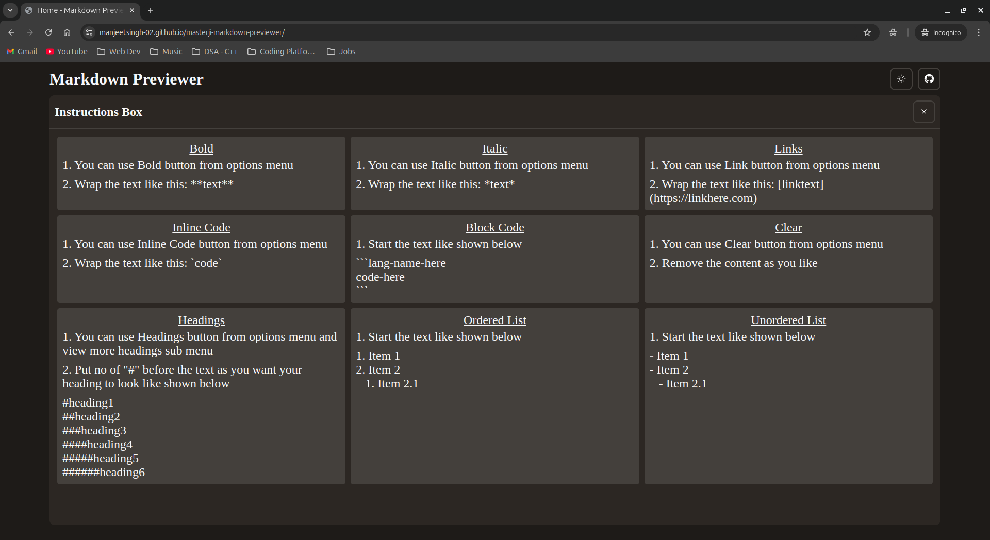Click the text '**text**' example line
Image resolution: width=990 pixels, height=540 pixels.
[148, 184]
